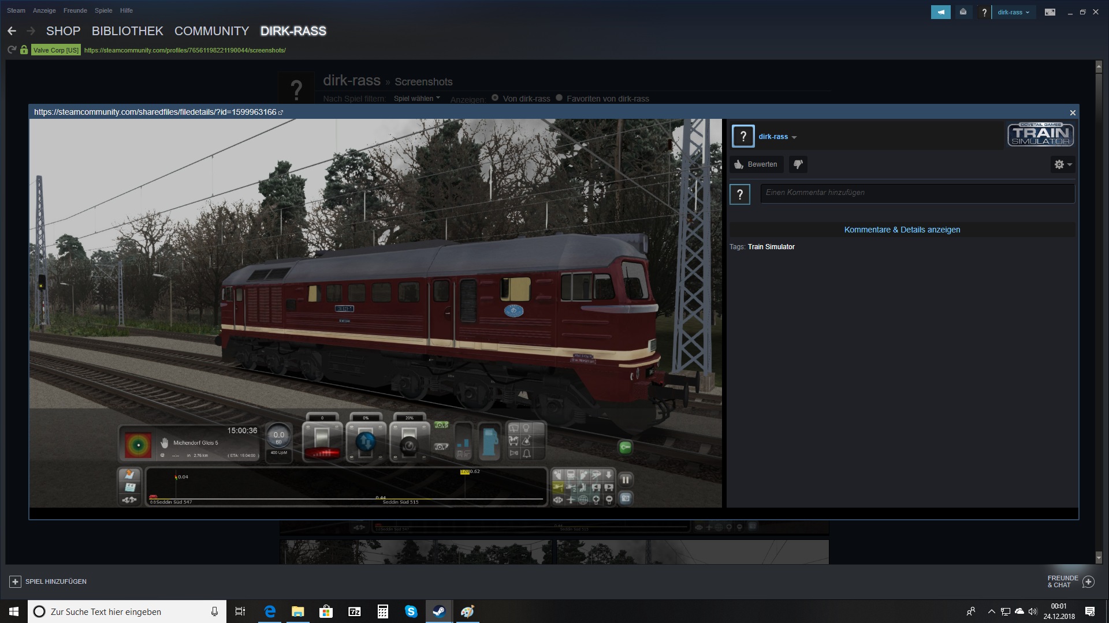Screen dimensions: 1109x623
Task: Toggle Big Picture mode icon
Action: (1050, 12)
